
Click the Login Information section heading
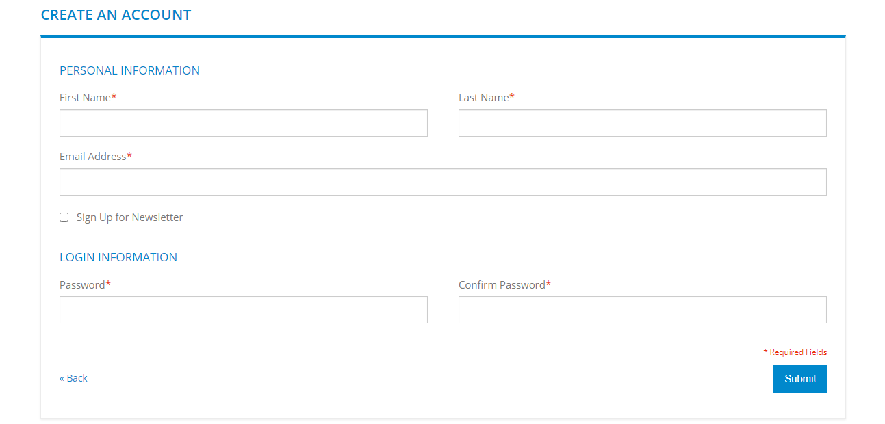click(x=118, y=257)
